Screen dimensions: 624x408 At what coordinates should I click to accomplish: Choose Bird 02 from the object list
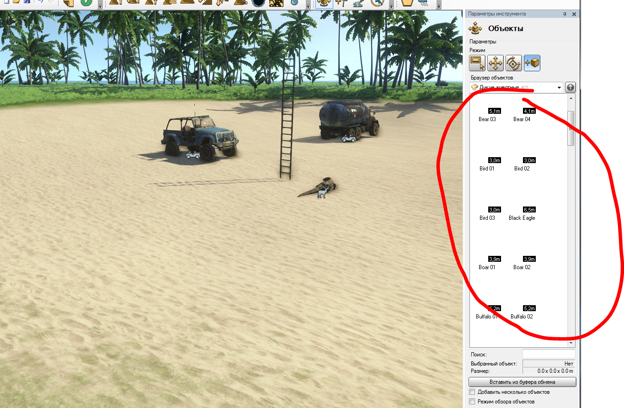pos(522,169)
